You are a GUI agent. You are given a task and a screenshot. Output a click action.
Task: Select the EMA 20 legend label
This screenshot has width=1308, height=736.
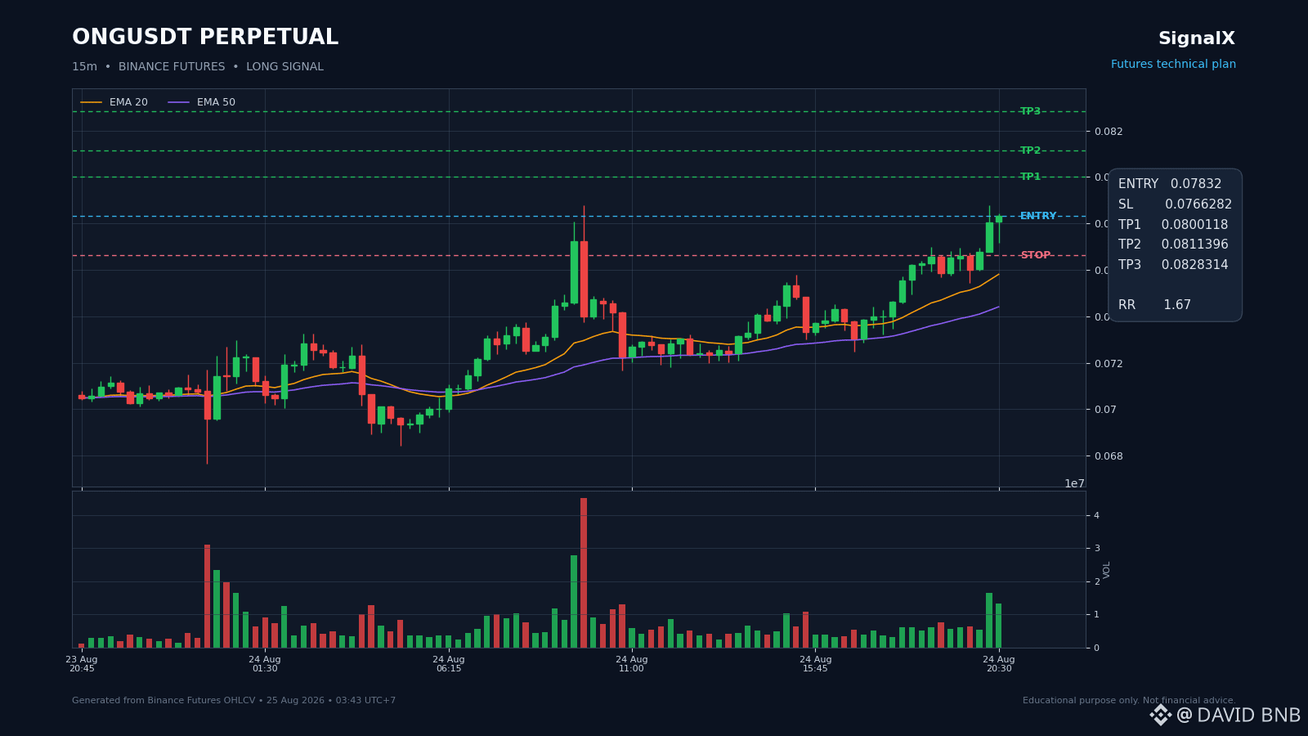click(128, 102)
